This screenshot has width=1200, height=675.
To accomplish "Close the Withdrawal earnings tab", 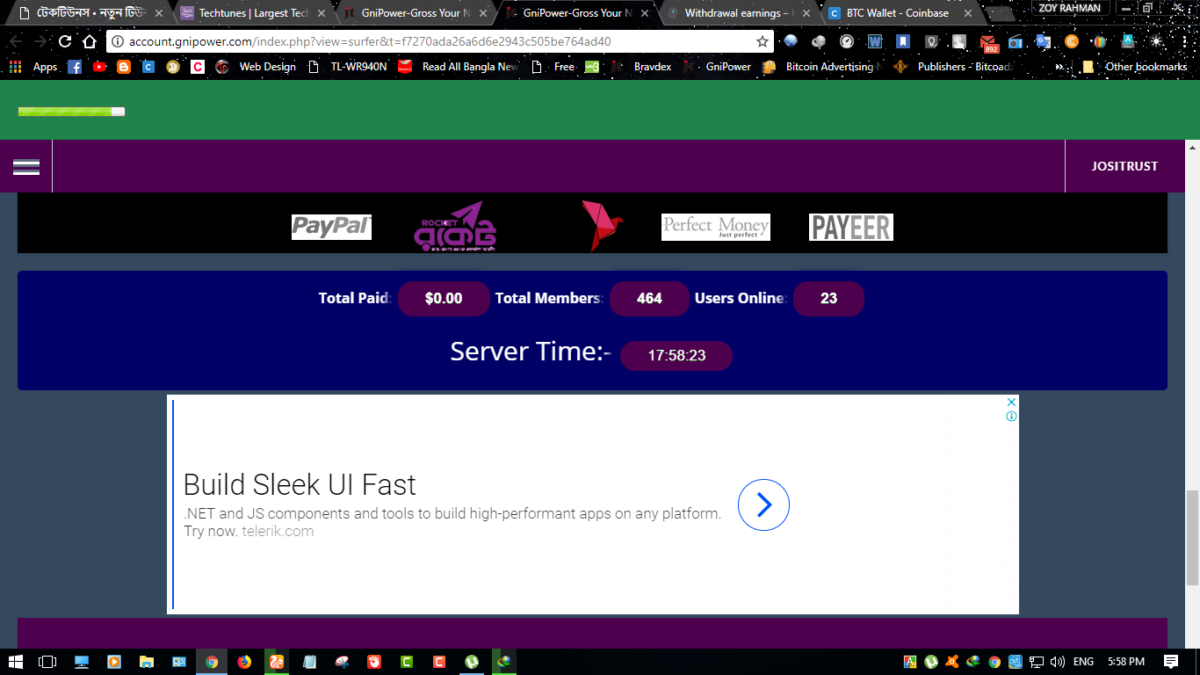I will (806, 13).
